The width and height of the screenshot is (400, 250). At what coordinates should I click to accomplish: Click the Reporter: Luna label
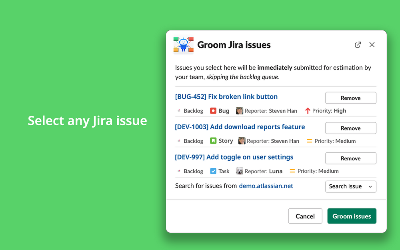point(264,171)
